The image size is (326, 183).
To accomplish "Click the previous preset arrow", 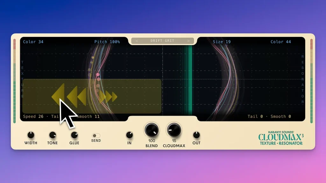I will click(x=137, y=41).
